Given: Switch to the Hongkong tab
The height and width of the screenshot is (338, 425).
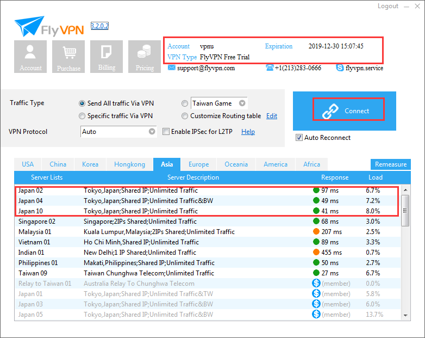Looking at the screenshot, I should [x=129, y=164].
